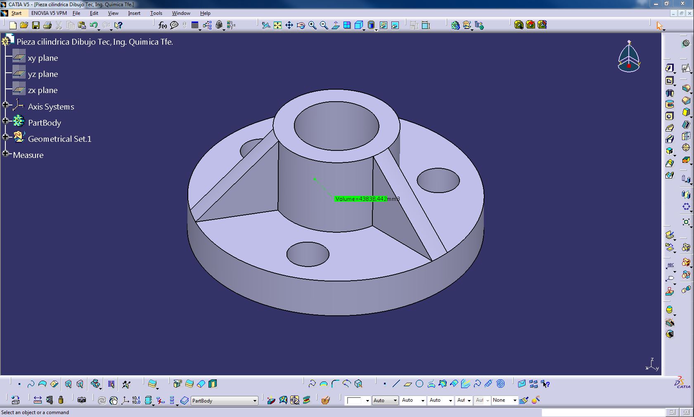Image resolution: width=694 pixels, height=417 pixels.
Task: Open the first Auto dropdown in graphic properties
Action: 395,400
